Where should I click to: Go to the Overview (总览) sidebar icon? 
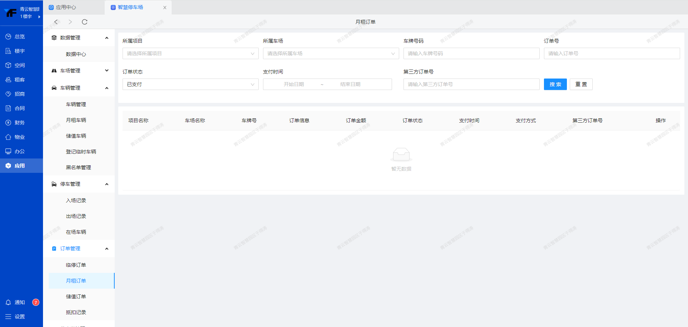[x=8, y=37]
